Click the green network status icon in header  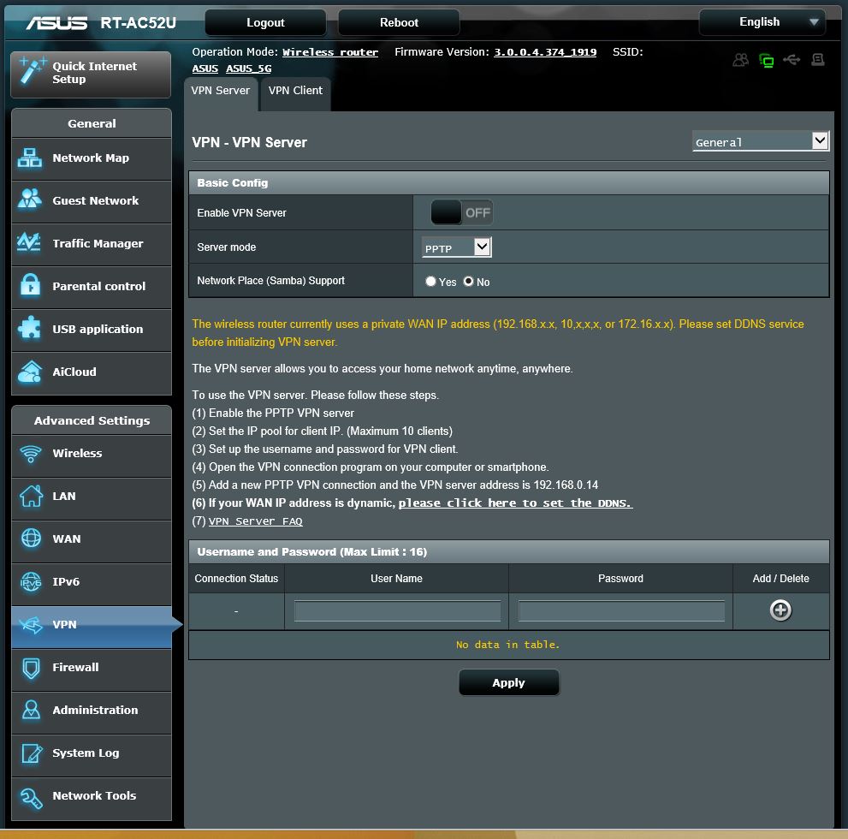[x=767, y=60]
